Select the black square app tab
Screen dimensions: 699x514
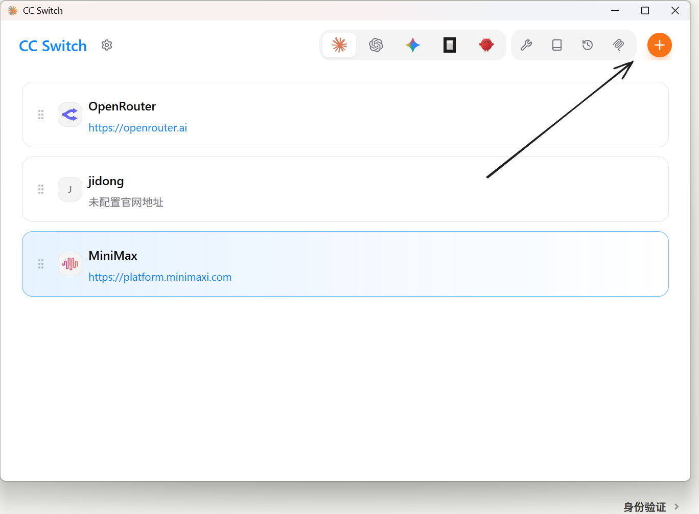coord(450,45)
